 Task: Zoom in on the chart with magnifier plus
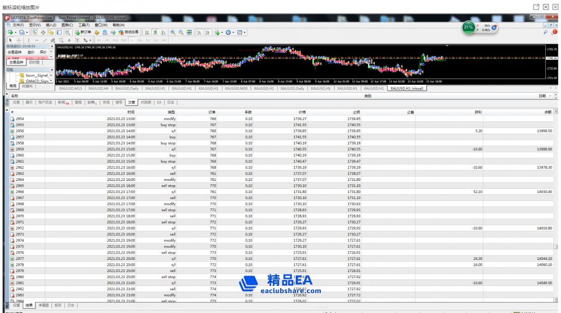tap(173, 32)
